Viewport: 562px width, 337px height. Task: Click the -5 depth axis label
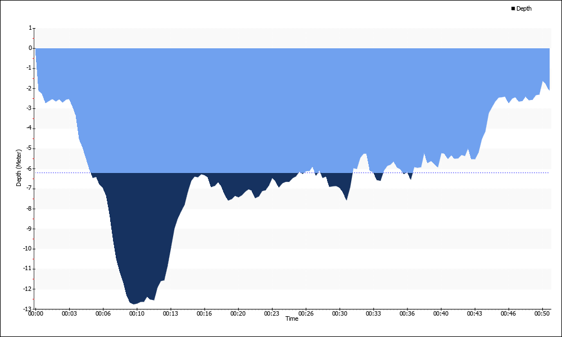29,148
